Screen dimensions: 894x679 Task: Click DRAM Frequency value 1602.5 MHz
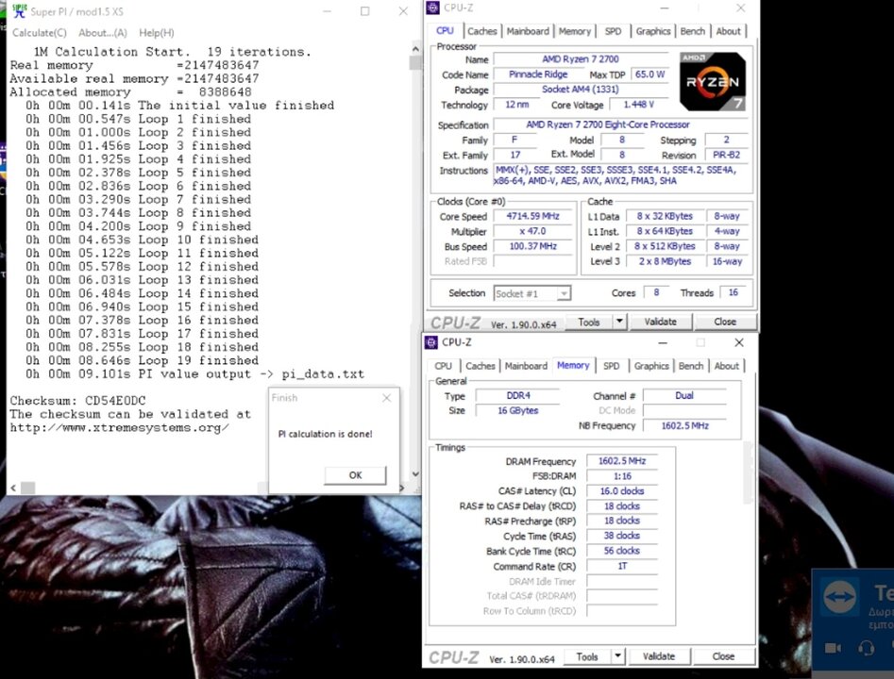click(x=622, y=461)
